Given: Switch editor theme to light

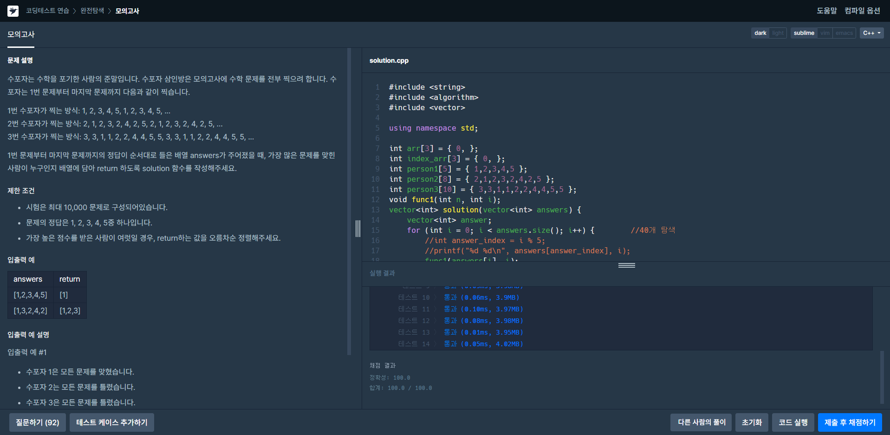Looking at the screenshot, I should [778, 33].
